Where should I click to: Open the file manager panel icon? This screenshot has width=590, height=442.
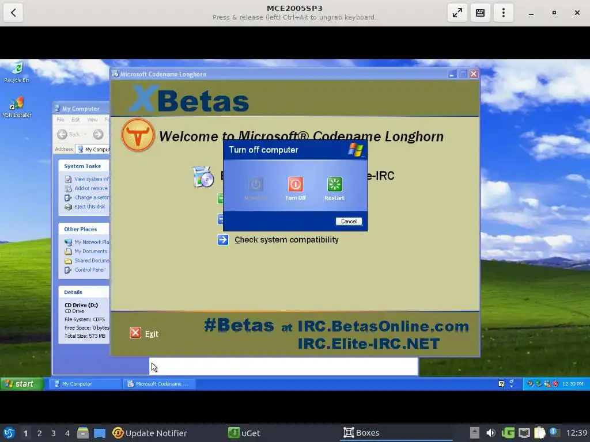pyautogui.click(x=83, y=433)
